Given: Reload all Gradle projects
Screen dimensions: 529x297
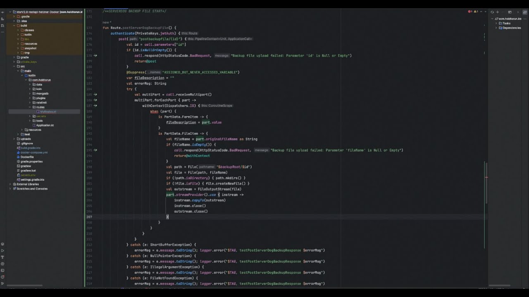Looking at the screenshot, I should [492, 12].
